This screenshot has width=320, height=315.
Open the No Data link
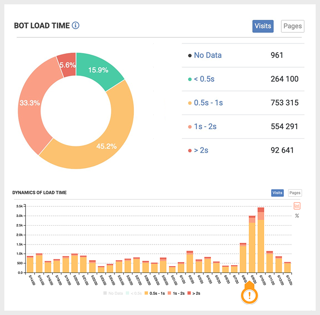pyautogui.click(x=207, y=55)
